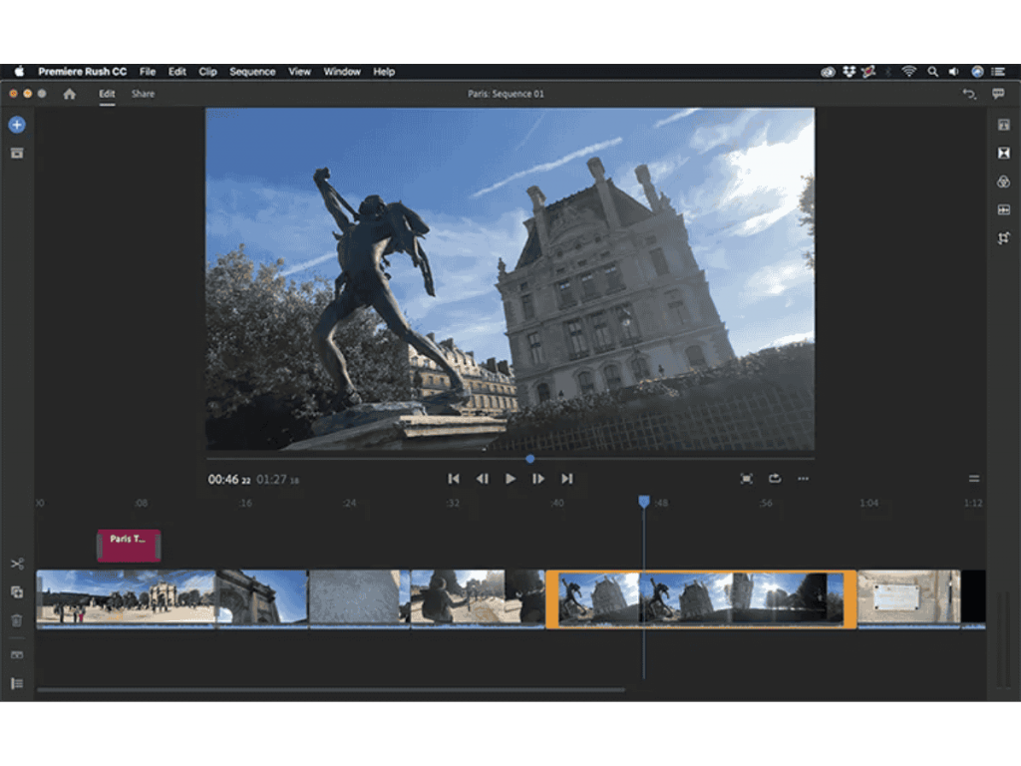Select the Paris T title clip
Screen dimensions: 1021x766
[127, 545]
